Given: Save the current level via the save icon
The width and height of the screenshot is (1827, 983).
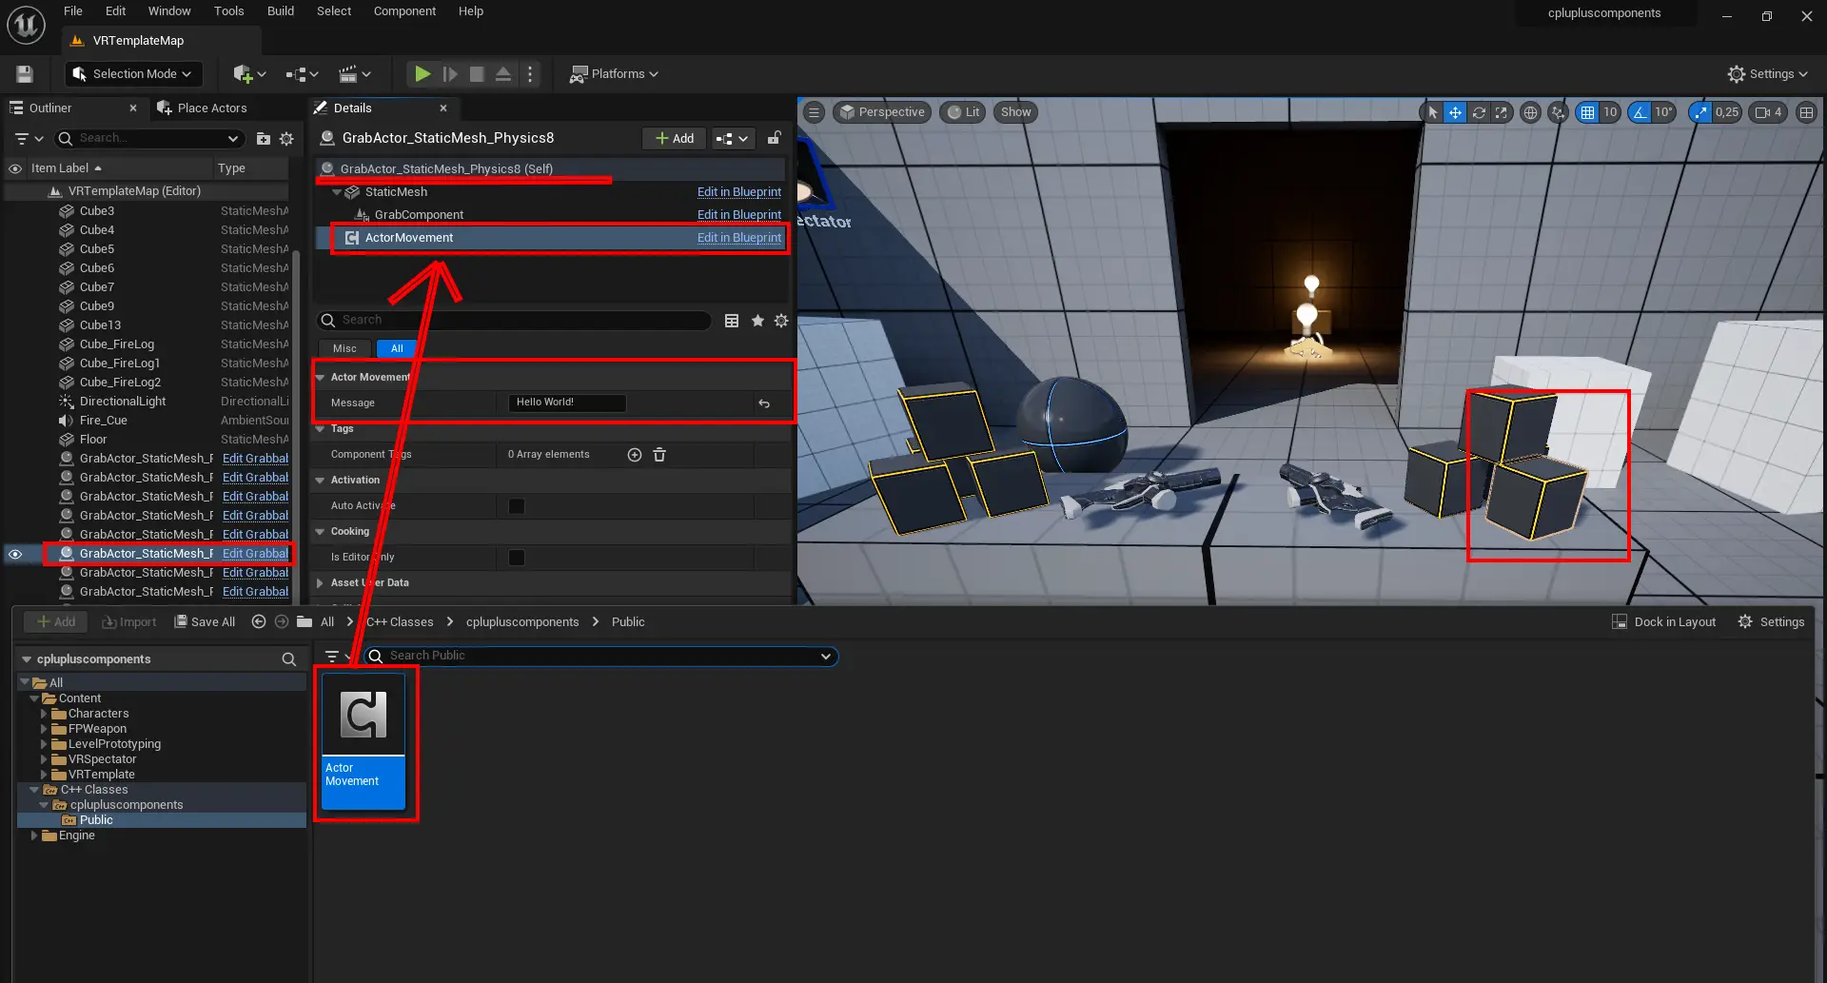Looking at the screenshot, I should pyautogui.click(x=23, y=73).
